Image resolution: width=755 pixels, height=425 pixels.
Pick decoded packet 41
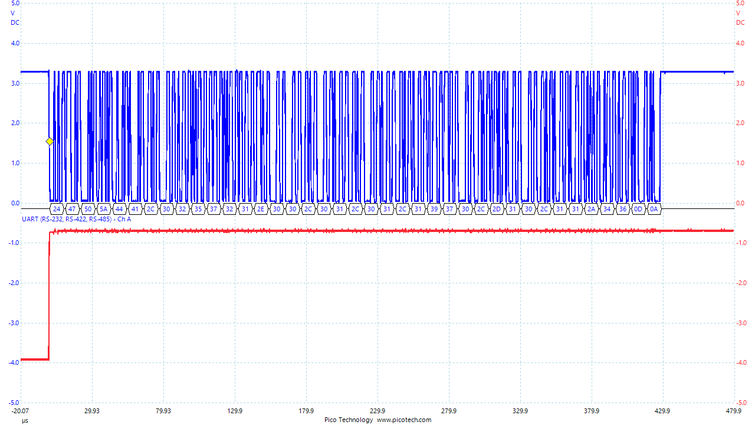click(x=135, y=209)
